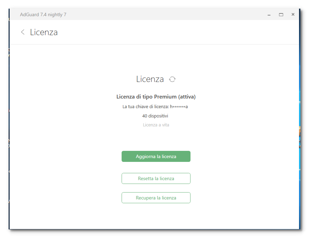Click the 'AdGuard 7.4 nightly 7' window title

point(43,14)
